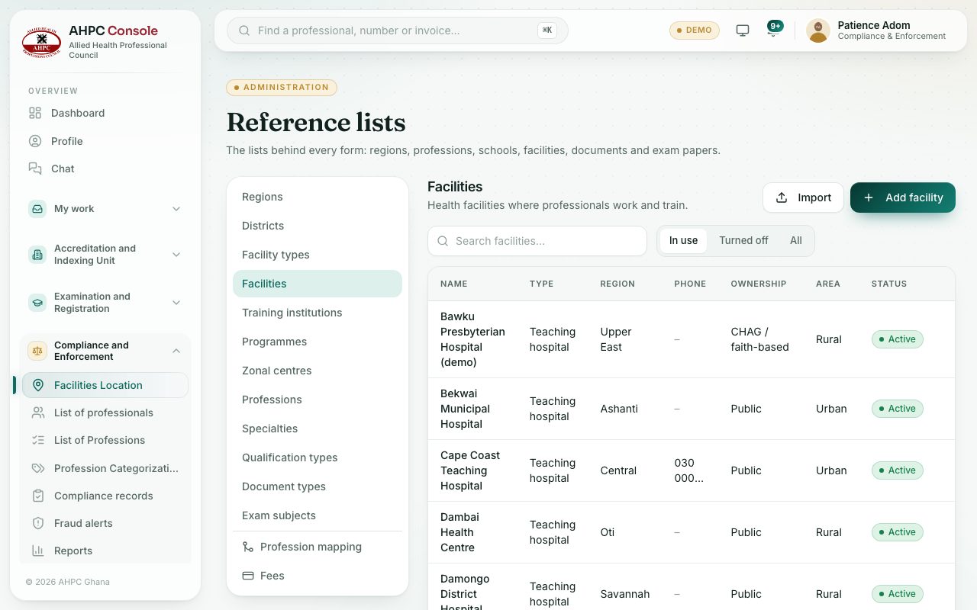Go to Profession mapping
The height and width of the screenshot is (610, 977).
click(x=318, y=547)
